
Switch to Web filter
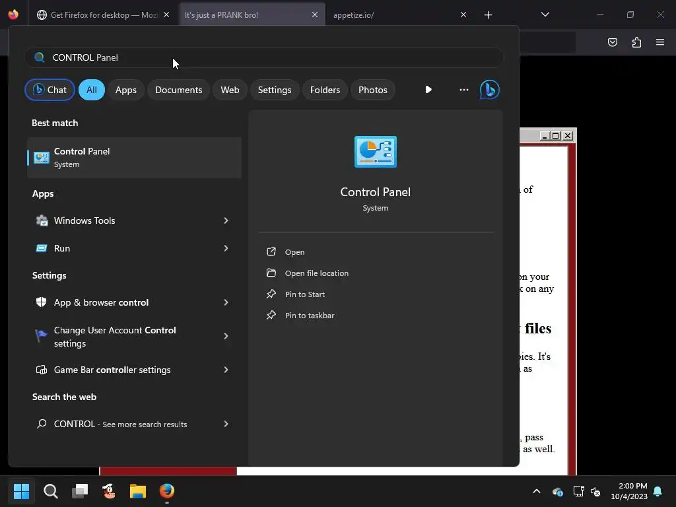click(230, 90)
